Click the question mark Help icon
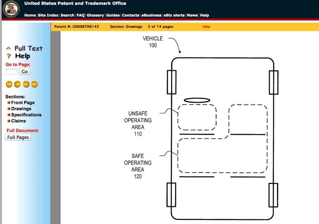 9,56
